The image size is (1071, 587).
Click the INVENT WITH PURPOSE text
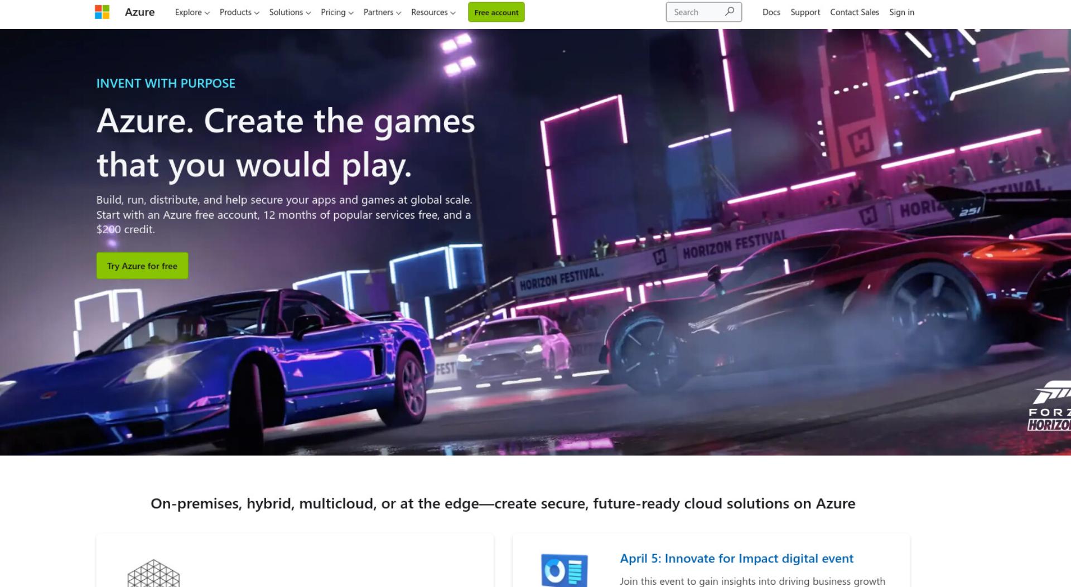[x=166, y=83]
